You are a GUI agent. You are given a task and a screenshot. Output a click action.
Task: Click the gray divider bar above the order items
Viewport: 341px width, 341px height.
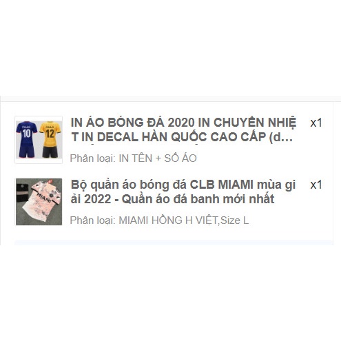click(x=170, y=99)
